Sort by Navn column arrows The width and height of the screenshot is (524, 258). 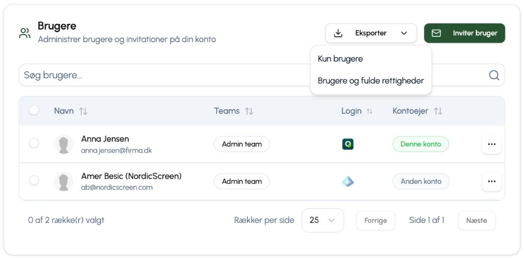coord(83,111)
